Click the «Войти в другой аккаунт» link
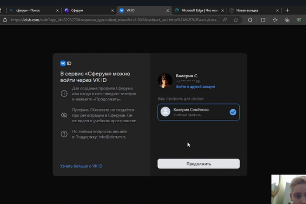The height and width of the screenshot is (204, 306). coord(195,87)
